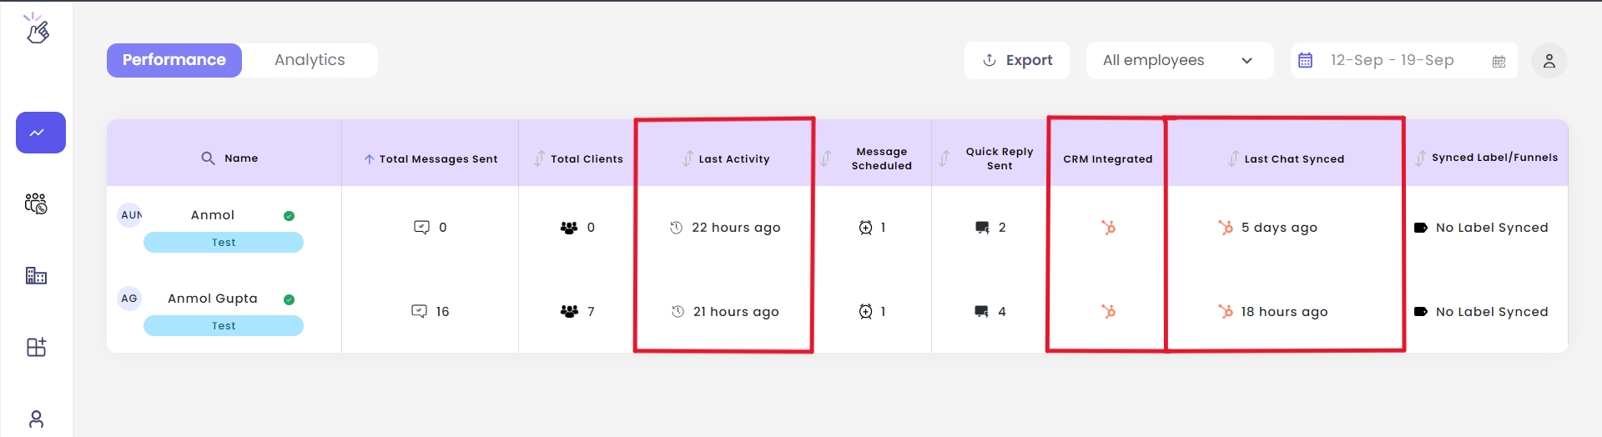
Task: Click clients group icon showing 0
Action: tap(569, 228)
